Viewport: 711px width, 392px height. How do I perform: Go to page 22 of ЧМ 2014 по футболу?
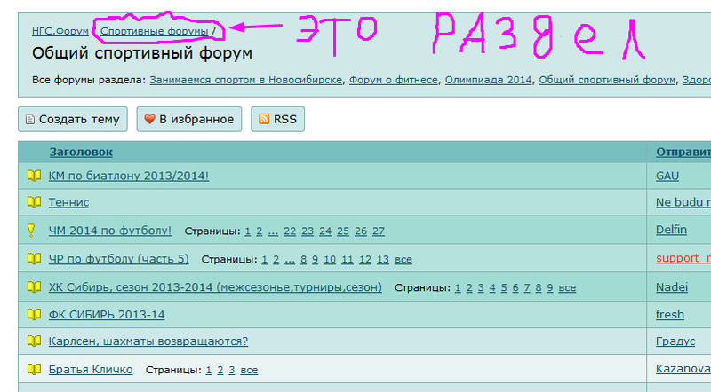click(x=290, y=231)
